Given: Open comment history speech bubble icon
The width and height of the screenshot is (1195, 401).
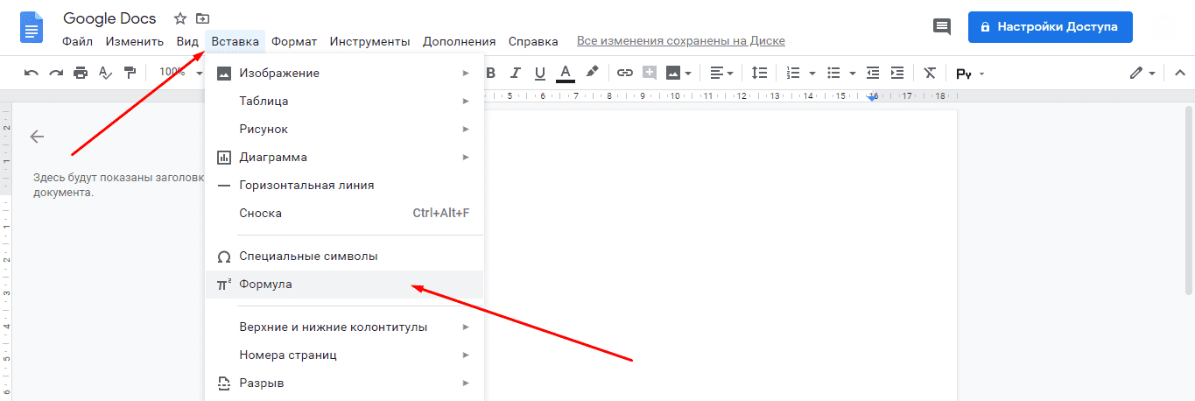Looking at the screenshot, I should (x=942, y=27).
